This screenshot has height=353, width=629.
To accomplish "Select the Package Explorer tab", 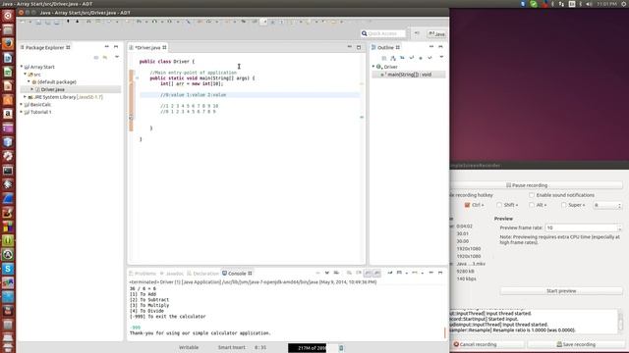I will (x=45, y=48).
